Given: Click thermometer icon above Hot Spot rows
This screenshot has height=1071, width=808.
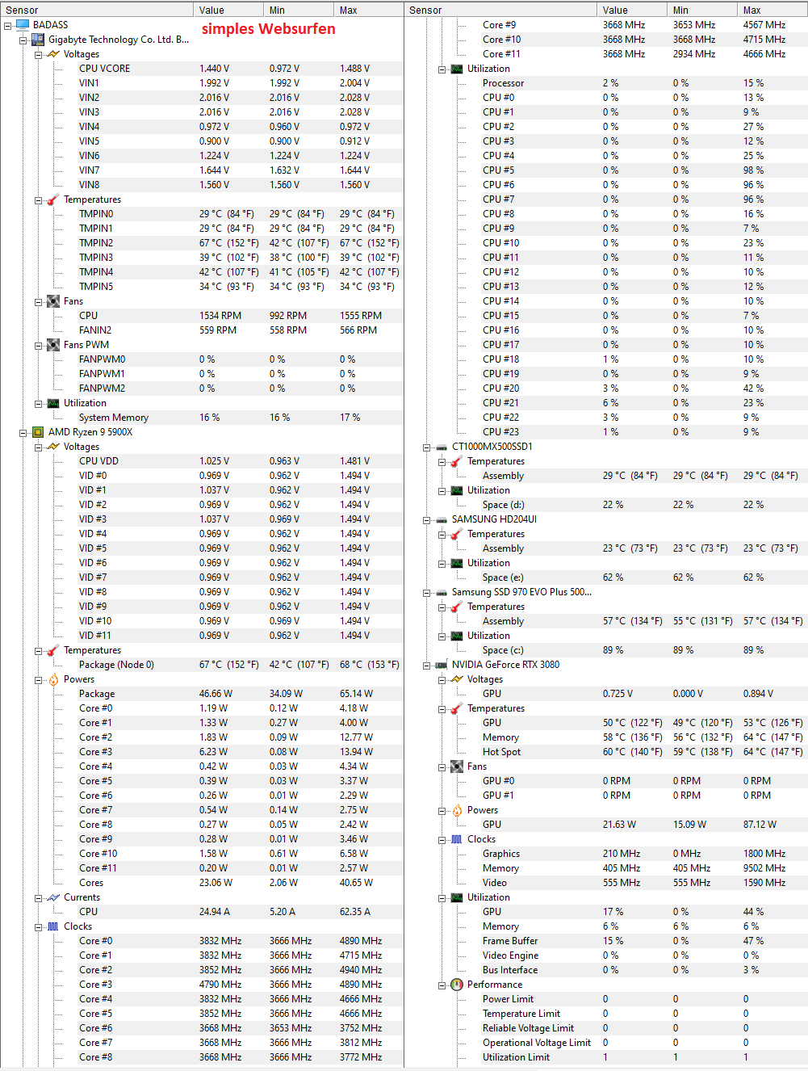Looking at the screenshot, I should 457,708.
